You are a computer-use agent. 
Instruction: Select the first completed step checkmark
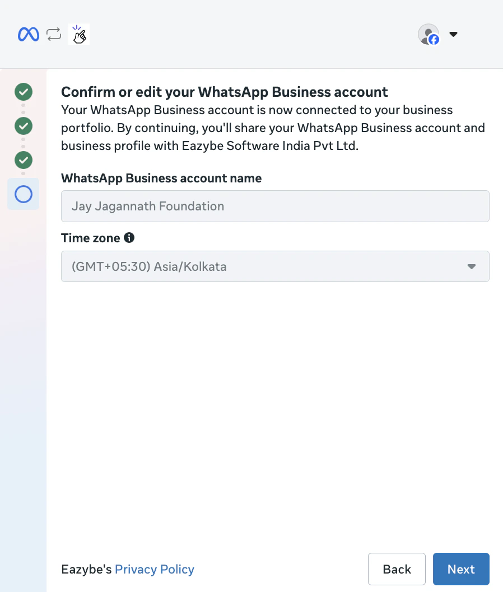click(x=24, y=92)
